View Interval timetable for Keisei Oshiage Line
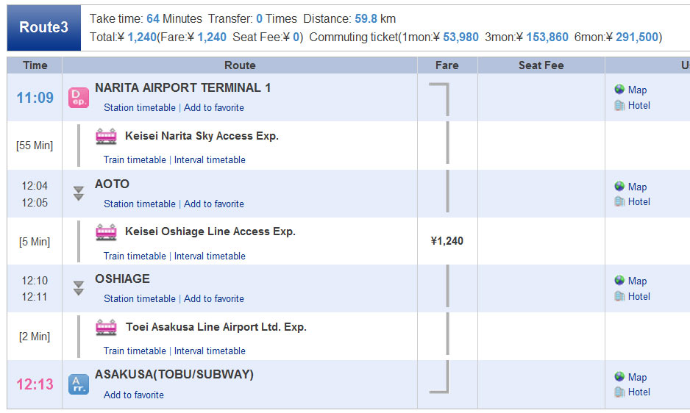690x413 pixels. click(210, 256)
